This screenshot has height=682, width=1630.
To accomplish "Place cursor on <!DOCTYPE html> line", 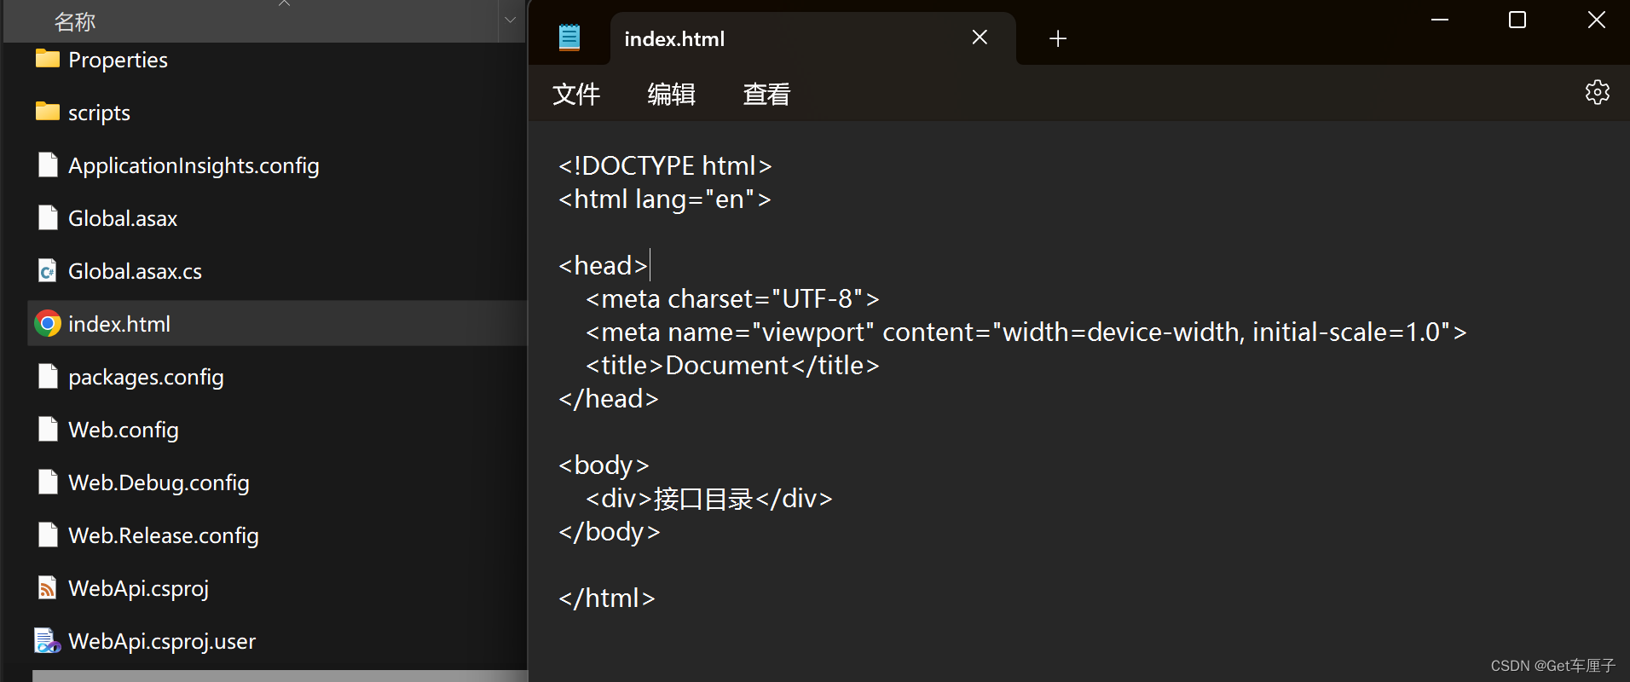I will [665, 165].
